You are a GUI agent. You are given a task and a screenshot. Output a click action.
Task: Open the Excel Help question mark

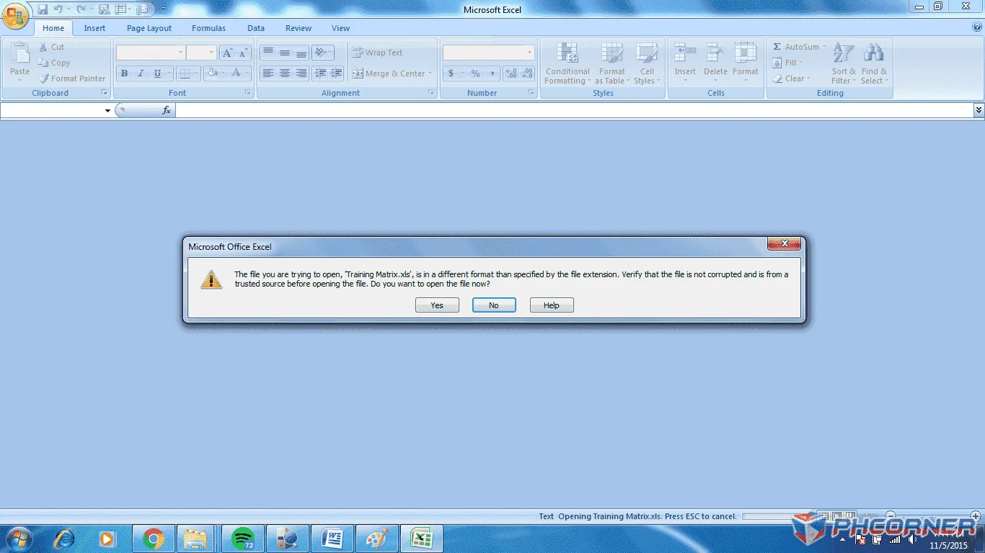pos(977,27)
